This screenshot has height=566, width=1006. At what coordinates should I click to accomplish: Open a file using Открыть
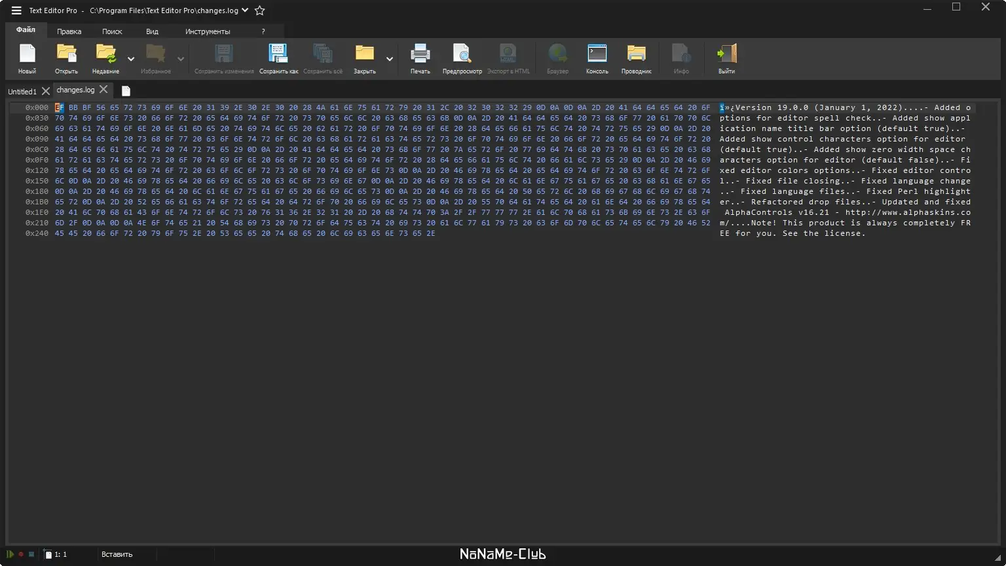[66, 59]
